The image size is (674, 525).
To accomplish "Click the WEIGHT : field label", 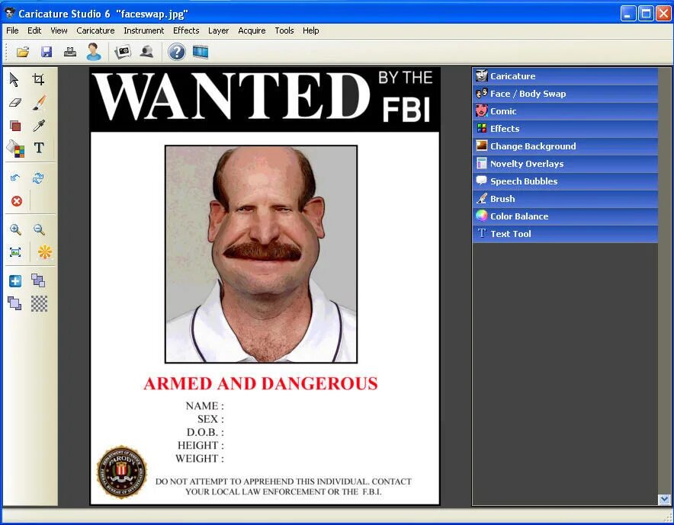I will tap(200, 459).
